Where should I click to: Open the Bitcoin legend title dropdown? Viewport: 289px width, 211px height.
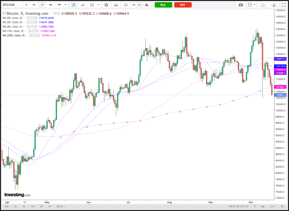coord(50,14)
